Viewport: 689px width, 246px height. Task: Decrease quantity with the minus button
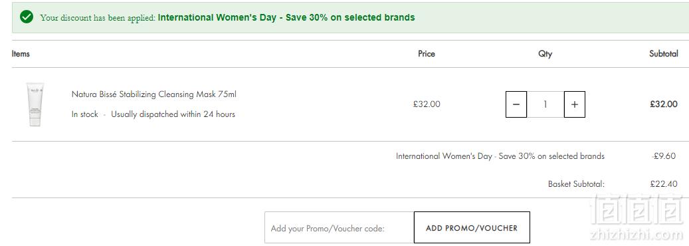point(516,104)
